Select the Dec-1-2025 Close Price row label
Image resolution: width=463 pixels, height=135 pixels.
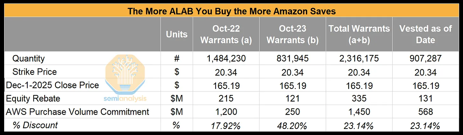(x=52, y=85)
